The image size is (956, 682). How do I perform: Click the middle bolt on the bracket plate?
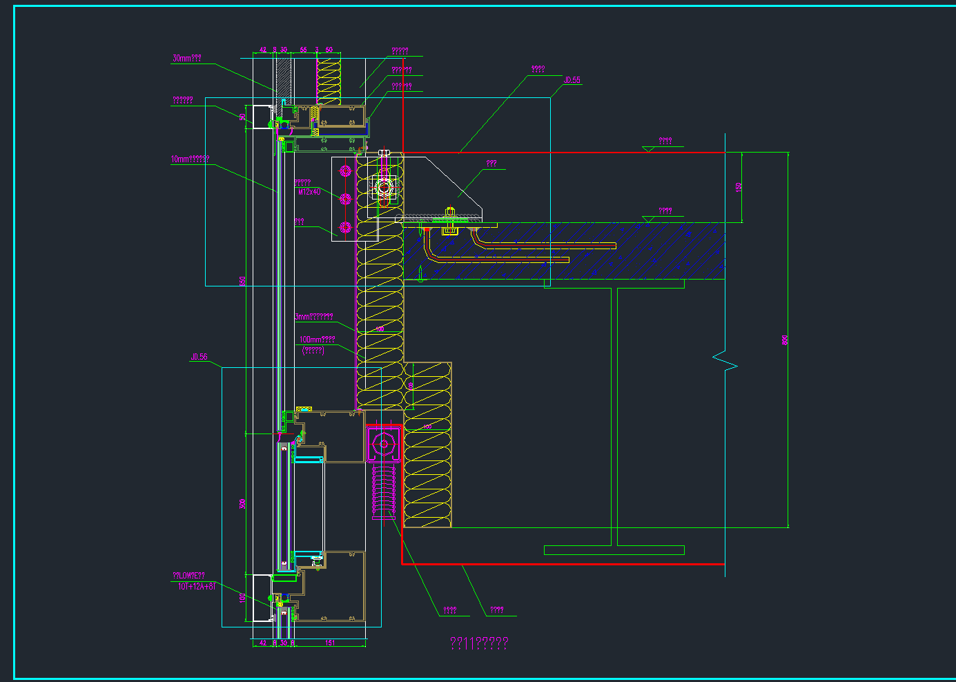coord(346,199)
